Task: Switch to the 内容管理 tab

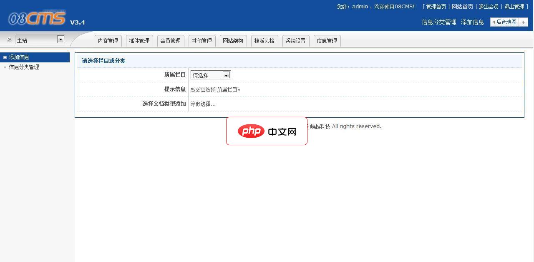Action: tap(108, 40)
